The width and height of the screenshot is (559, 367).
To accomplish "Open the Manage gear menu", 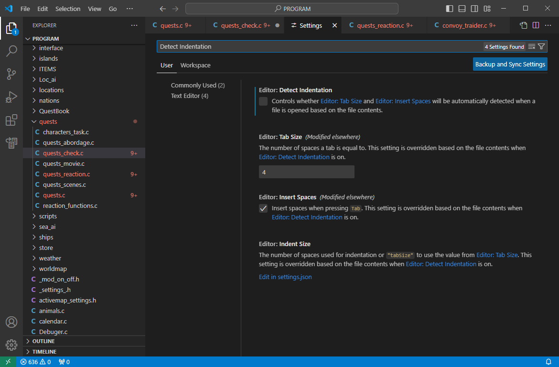I will [11, 345].
